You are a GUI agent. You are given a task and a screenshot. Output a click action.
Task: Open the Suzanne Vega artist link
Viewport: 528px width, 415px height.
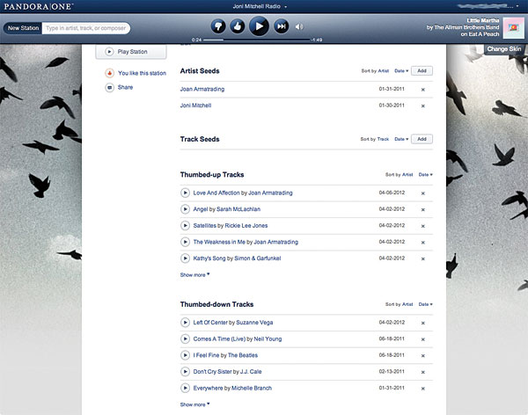pos(254,323)
